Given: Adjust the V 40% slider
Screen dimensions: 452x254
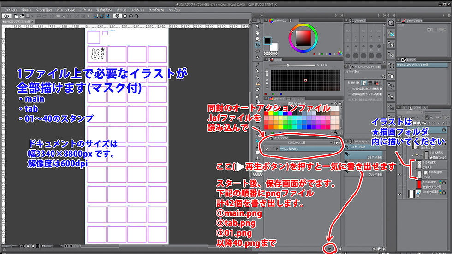Looking at the screenshot, I should click(292, 65).
